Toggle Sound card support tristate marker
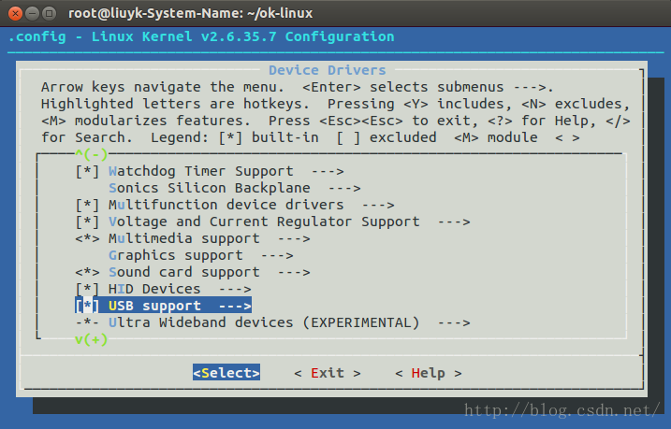The width and height of the screenshot is (671, 429). click(x=87, y=272)
